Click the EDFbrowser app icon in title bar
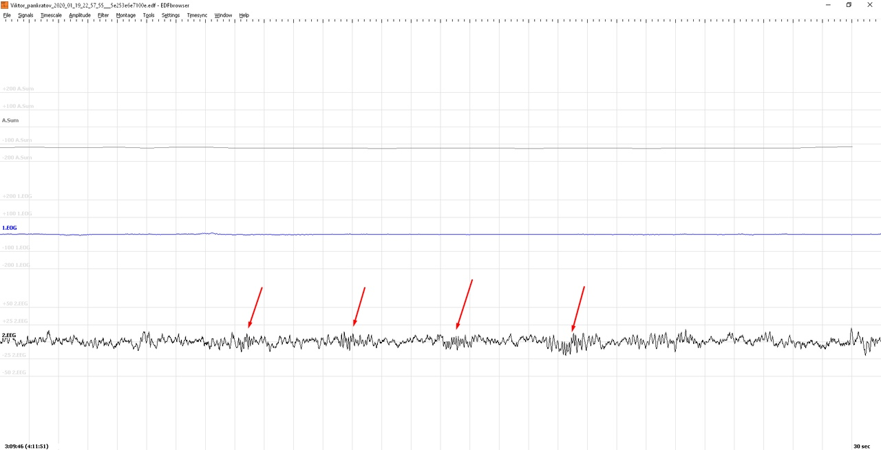Viewport: 881px width, 450px height. tap(5, 5)
